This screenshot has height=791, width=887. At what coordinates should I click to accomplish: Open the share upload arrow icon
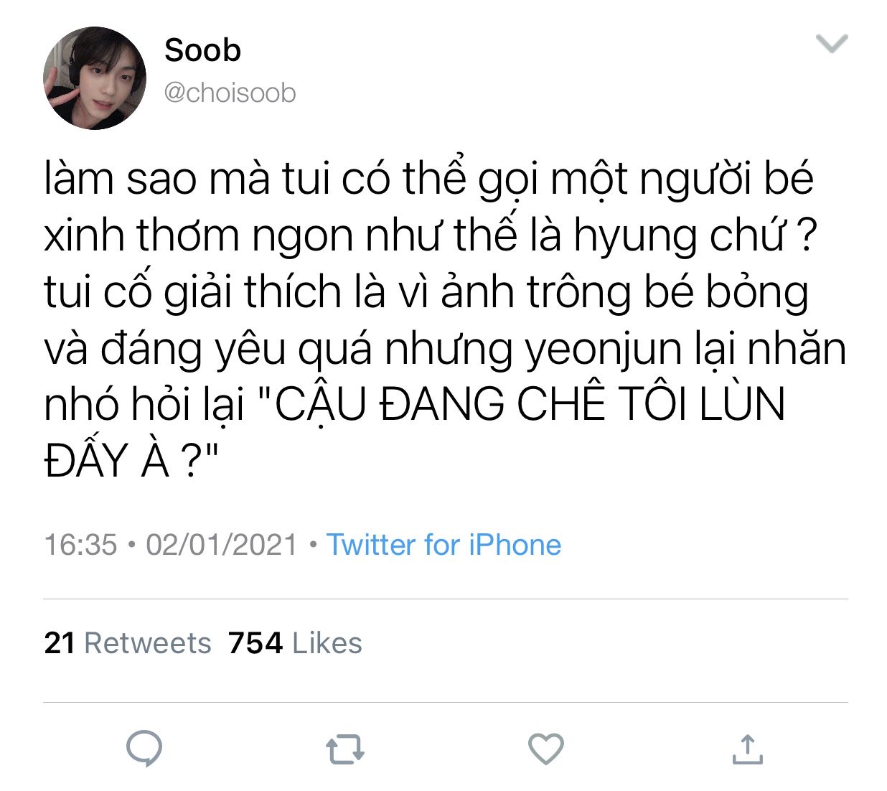tap(747, 749)
